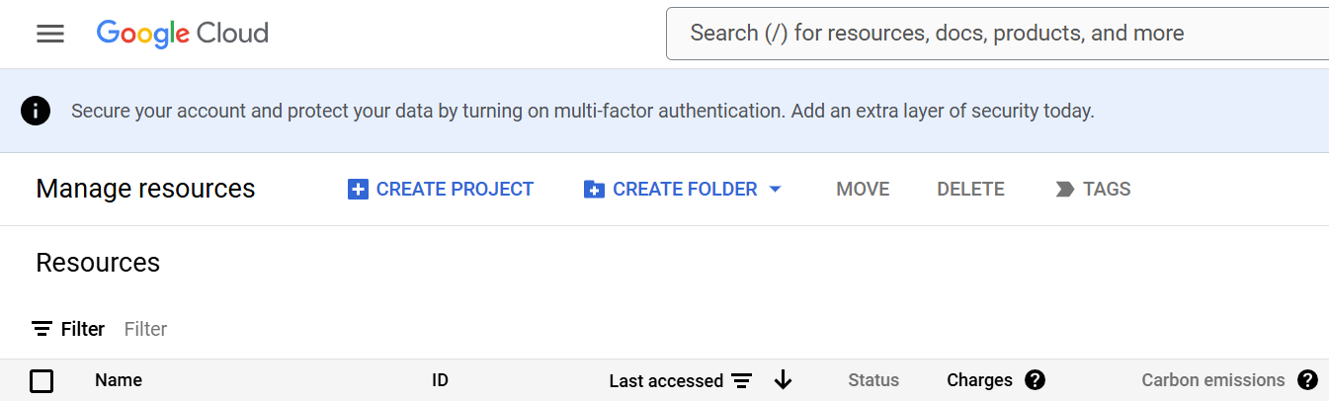Open the Carbon emissions help icon
Viewport: 1329px width, 401px height.
tap(1307, 380)
